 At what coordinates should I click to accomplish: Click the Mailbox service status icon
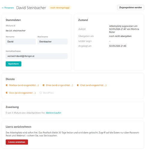pyautogui.click(x=7, y=85)
